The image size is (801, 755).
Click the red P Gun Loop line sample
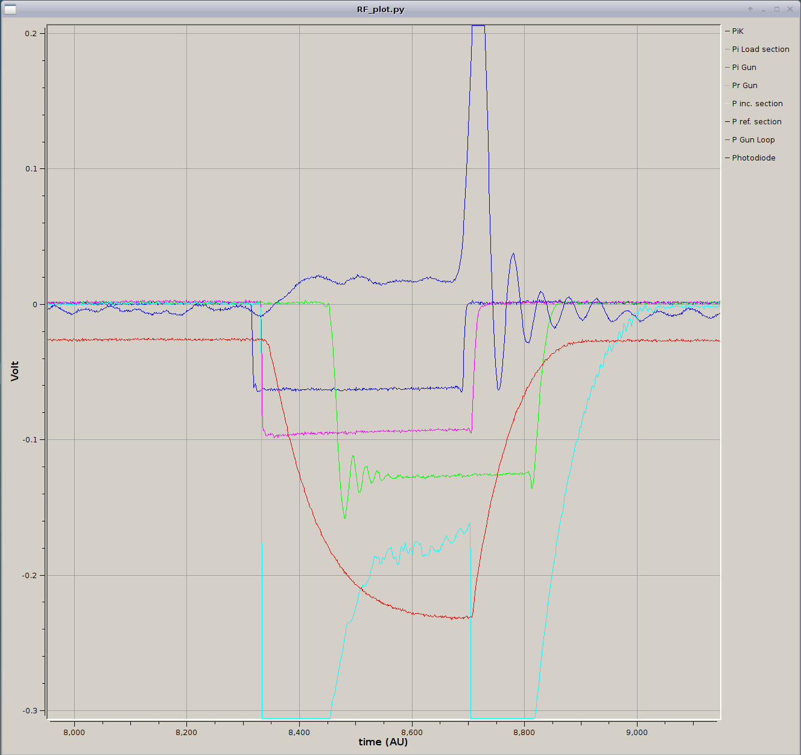point(727,140)
